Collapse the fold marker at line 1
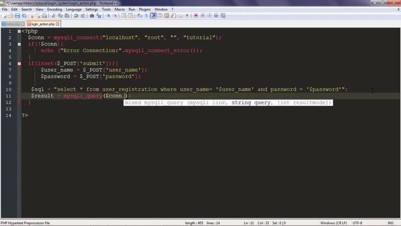This screenshot has width=401, height=226. coord(19,31)
